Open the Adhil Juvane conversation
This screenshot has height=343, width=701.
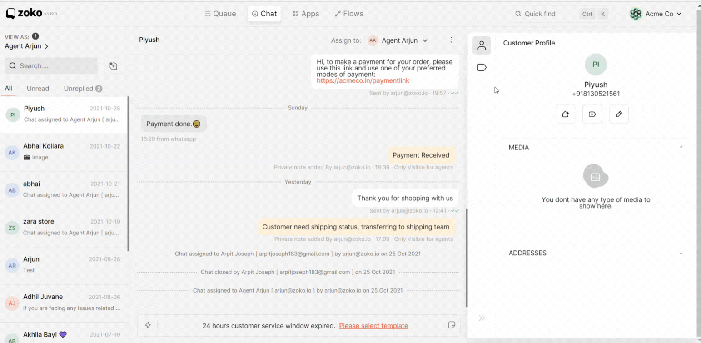click(x=64, y=303)
